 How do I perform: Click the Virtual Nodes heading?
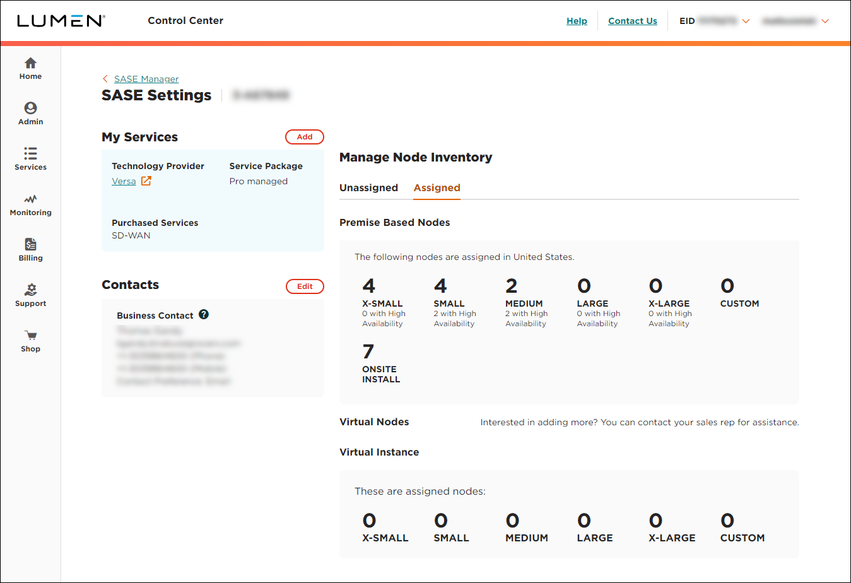coord(374,422)
